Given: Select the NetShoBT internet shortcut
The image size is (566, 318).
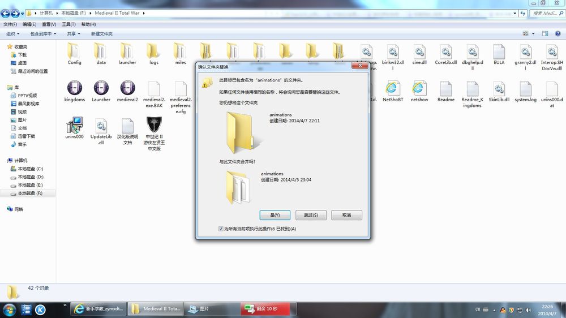Looking at the screenshot, I should [x=393, y=91].
